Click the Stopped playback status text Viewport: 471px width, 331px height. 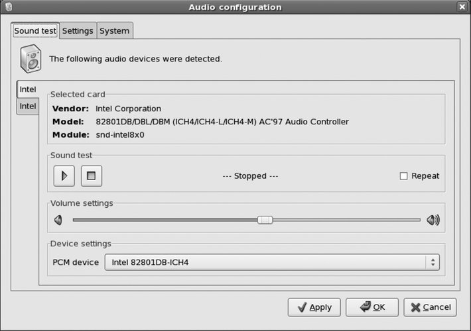click(x=250, y=176)
